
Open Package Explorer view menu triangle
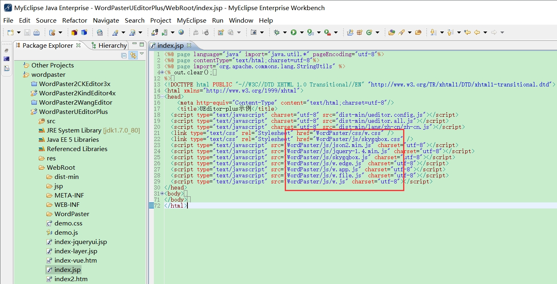click(142, 54)
